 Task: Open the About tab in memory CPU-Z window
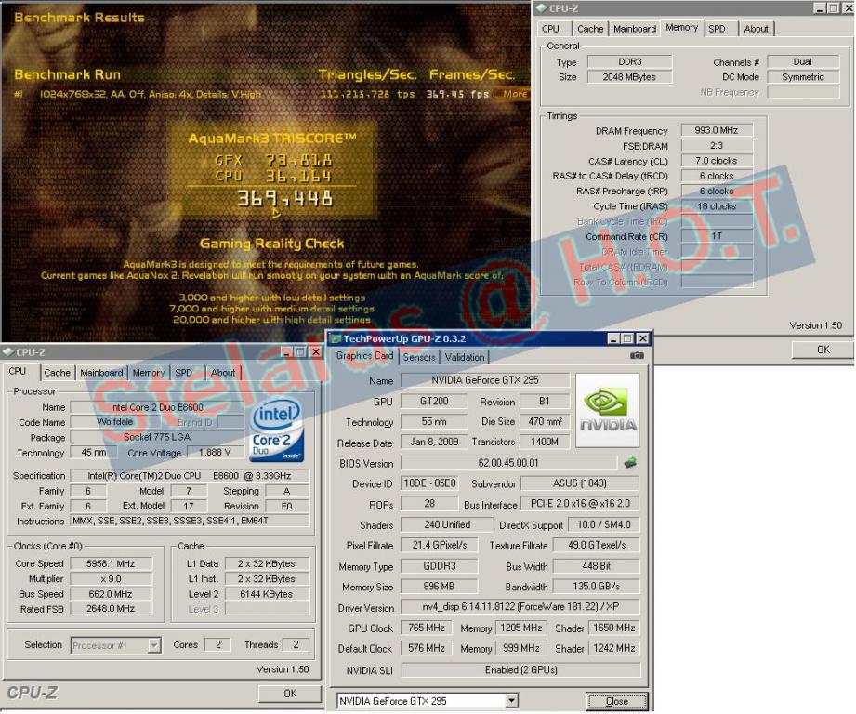(x=756, y=29)
